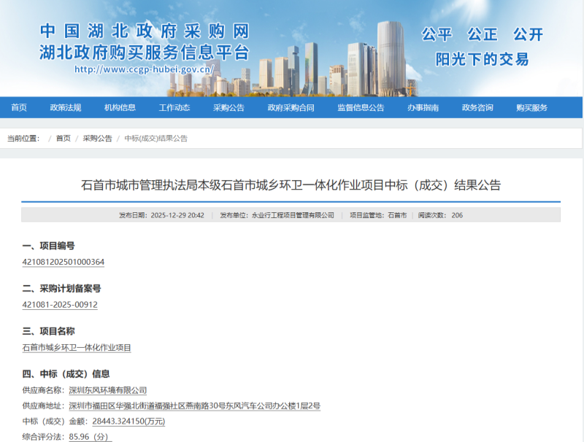
Task: Click the 中国湖北政府采购网 site logo
Action: pos(143,32)
